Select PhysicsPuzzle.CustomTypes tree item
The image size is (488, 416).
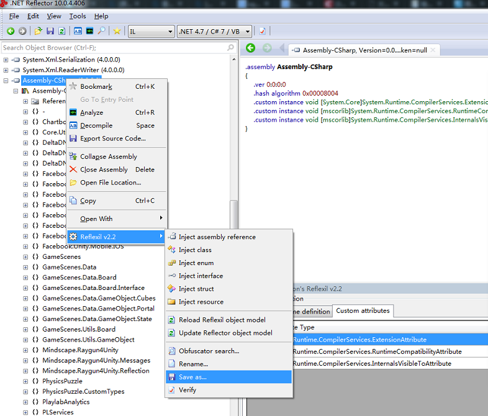point(83,392)
